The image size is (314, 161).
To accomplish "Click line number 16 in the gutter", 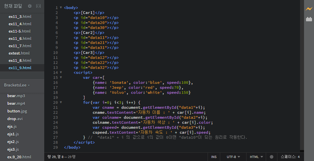I will [56, 82].
